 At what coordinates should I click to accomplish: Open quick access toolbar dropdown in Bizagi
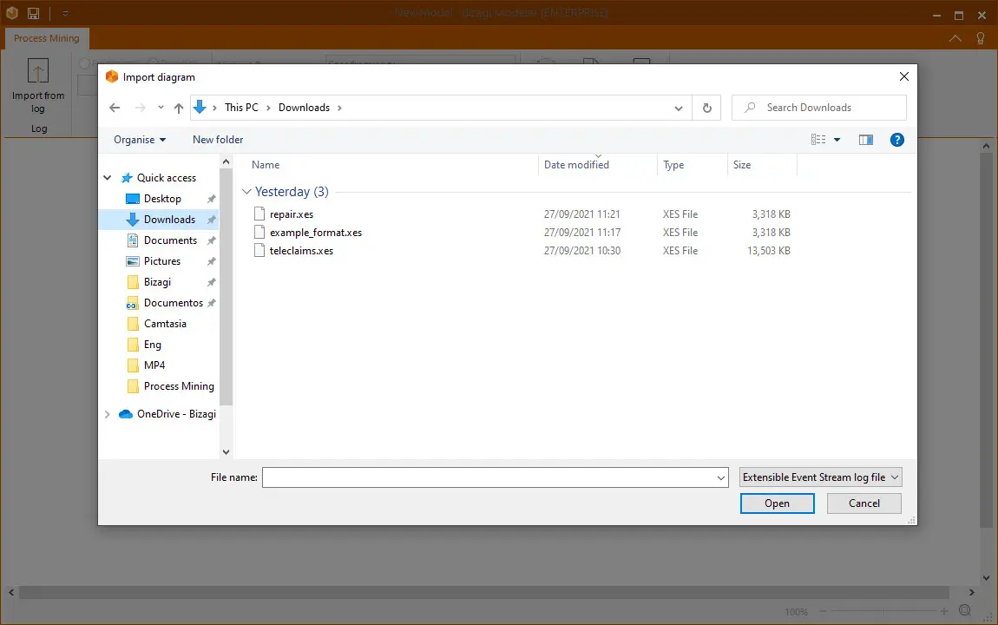[x=65, y=13]
